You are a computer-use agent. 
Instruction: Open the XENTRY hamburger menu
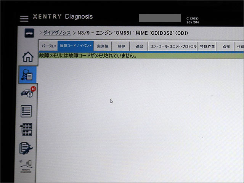pos(24,19)
